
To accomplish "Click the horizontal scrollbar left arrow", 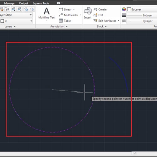I will click(x=135, y=153).
